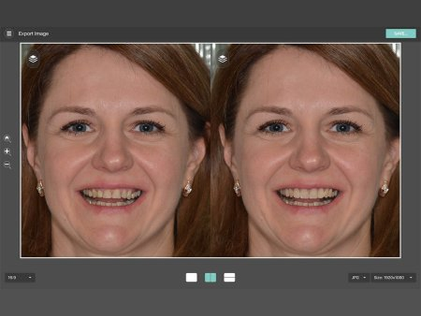Open layers icon on left photo
The height and width of the screenshot is (316, 421).
pos(33,58)
